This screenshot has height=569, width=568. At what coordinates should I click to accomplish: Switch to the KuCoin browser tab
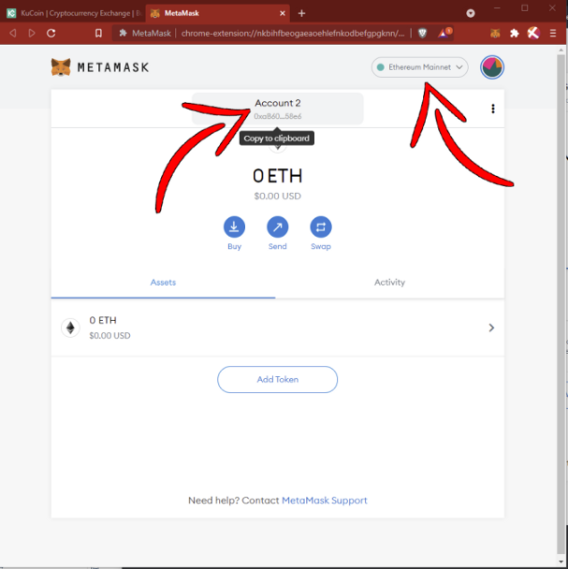[x=73, y=13]
